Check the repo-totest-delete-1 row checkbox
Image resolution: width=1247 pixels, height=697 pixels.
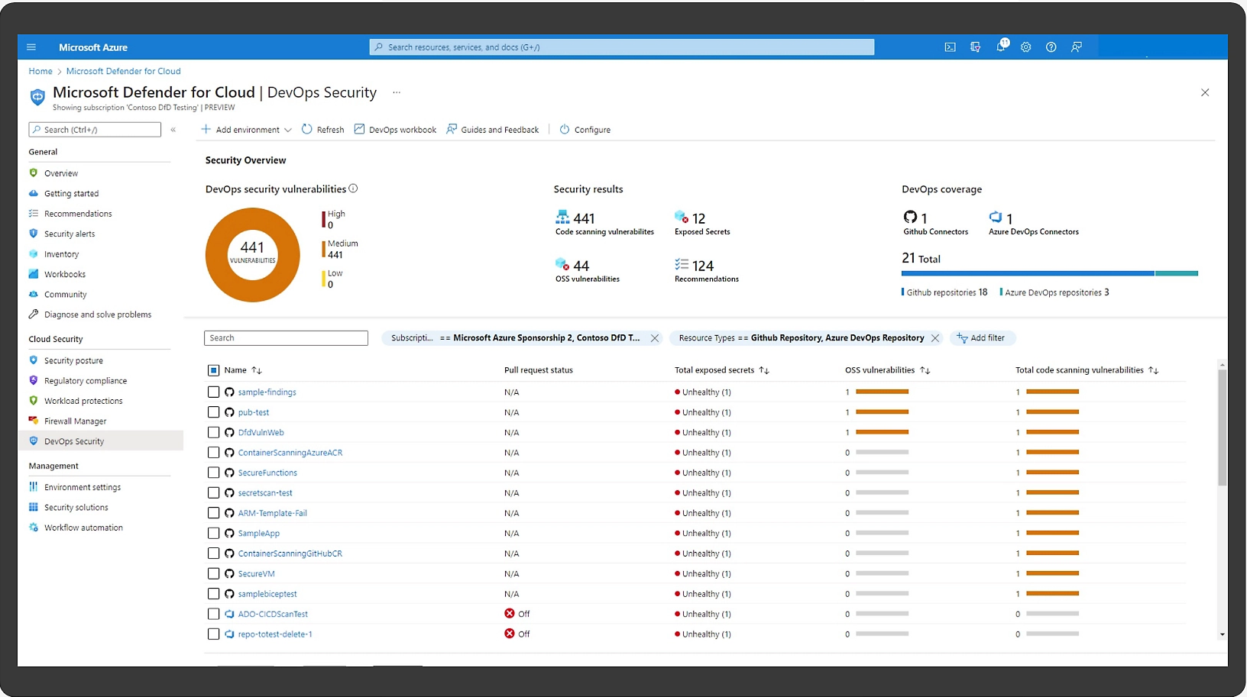(214, 634)
